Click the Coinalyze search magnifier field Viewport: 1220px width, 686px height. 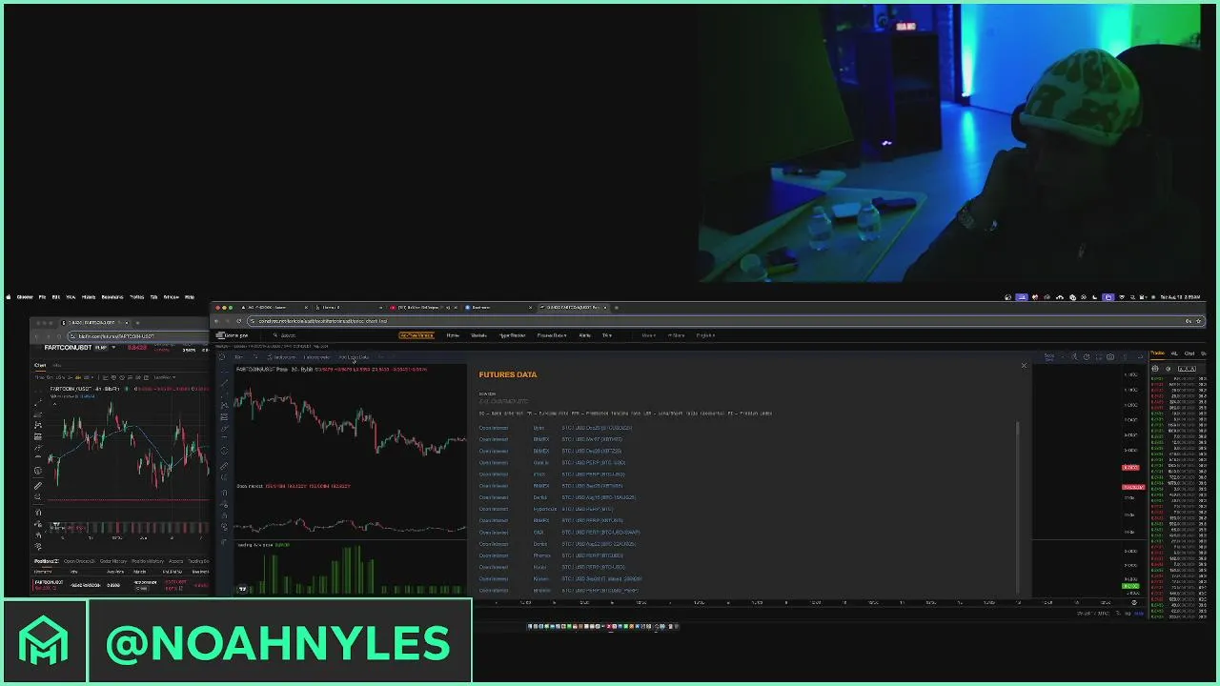[x=284, y=335]
